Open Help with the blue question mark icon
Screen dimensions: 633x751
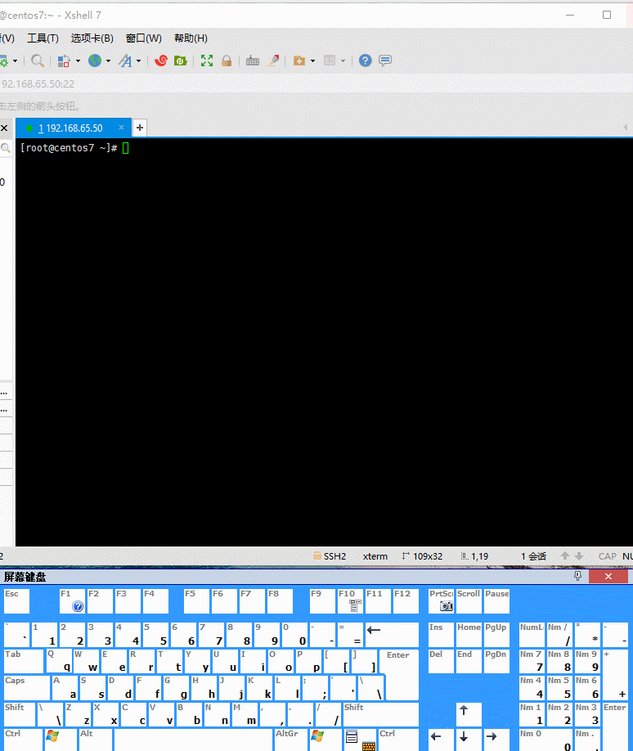pyautogui.click(x=366, y=61)
